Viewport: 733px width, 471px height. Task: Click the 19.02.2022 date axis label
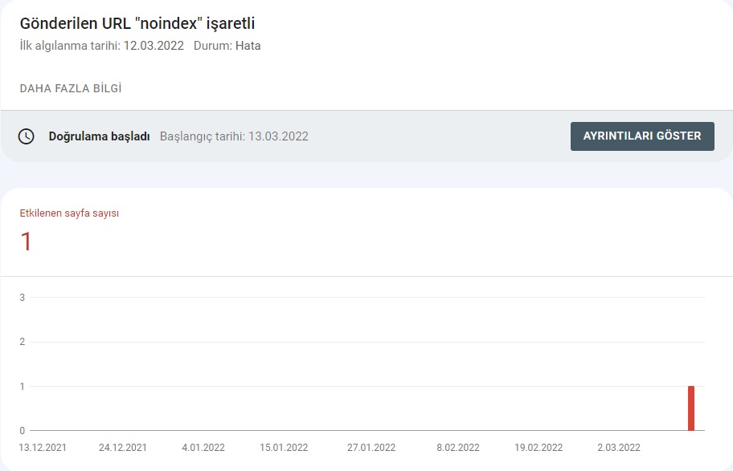[538, 448]
